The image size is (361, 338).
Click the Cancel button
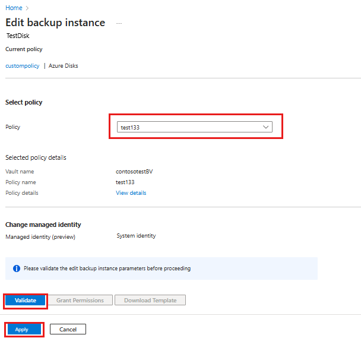(x=68, y=329)
